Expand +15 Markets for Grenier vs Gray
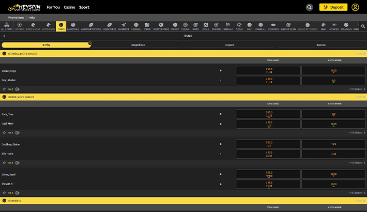This screenshot has width=367, height=212. (357, 89)
